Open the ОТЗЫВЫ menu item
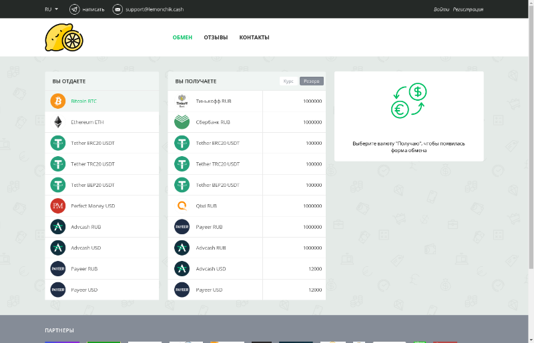The height and width of the screenshot is (343, 534). [216, 37]
